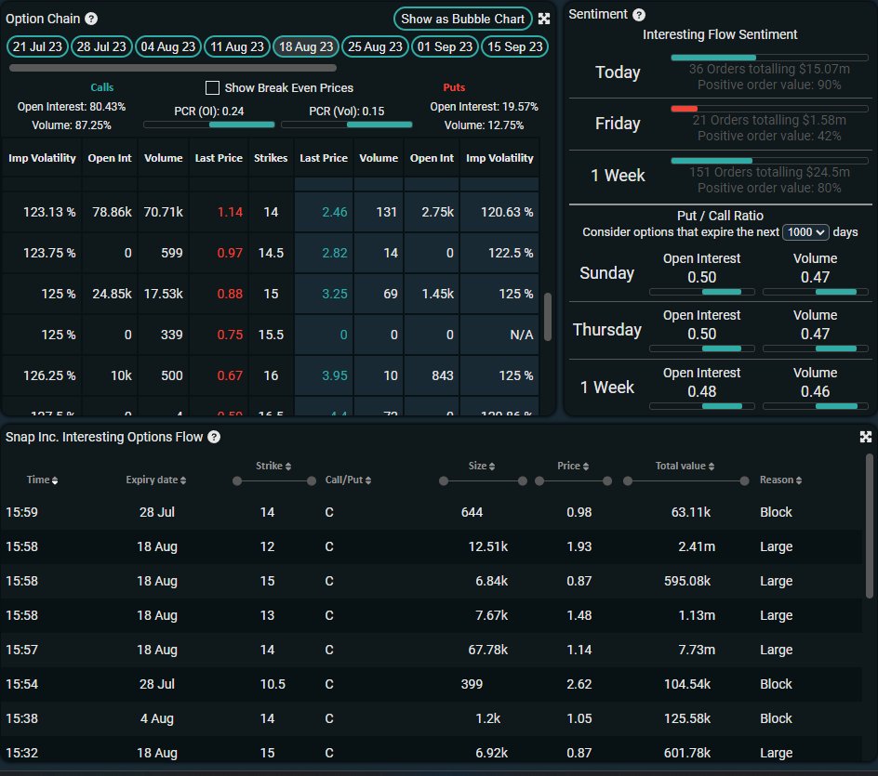Click the Total value slider's left handle
Image resolution: width=878 pixels, height=776 pixels.
(x=628, y=481)
